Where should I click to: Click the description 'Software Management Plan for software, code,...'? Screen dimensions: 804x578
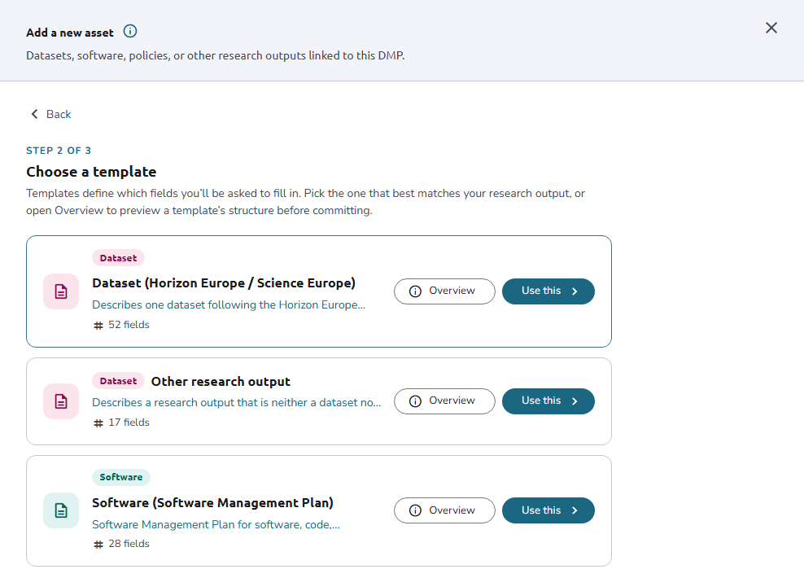(x=216, y=524)
